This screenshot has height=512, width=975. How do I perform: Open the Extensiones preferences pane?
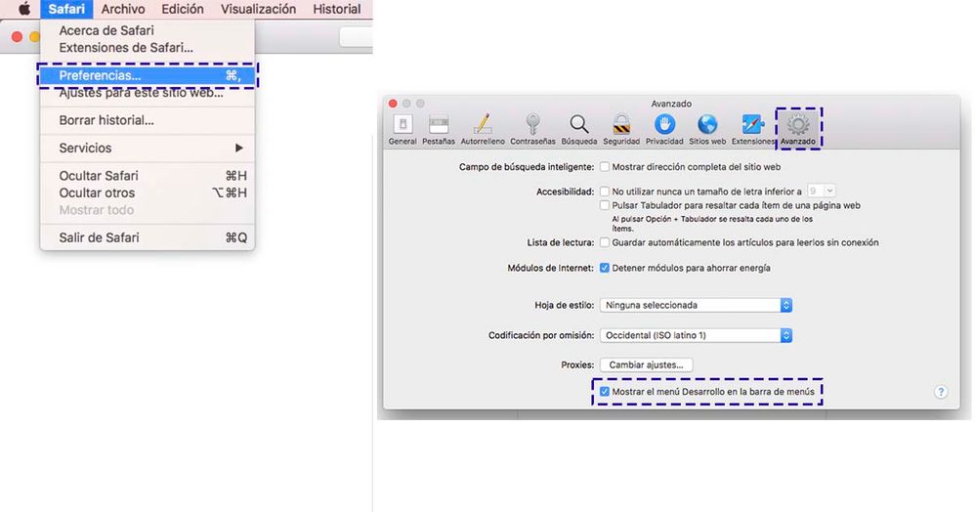tap(753, 129)
